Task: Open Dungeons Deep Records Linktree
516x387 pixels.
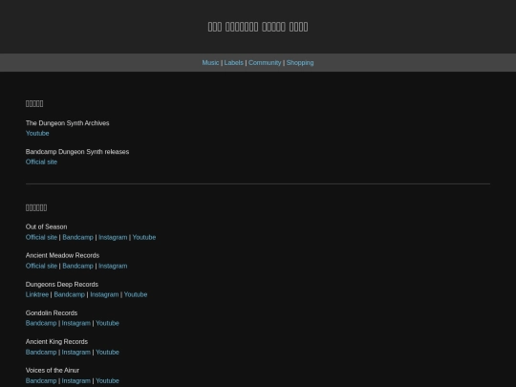Action: coord(37,294)
